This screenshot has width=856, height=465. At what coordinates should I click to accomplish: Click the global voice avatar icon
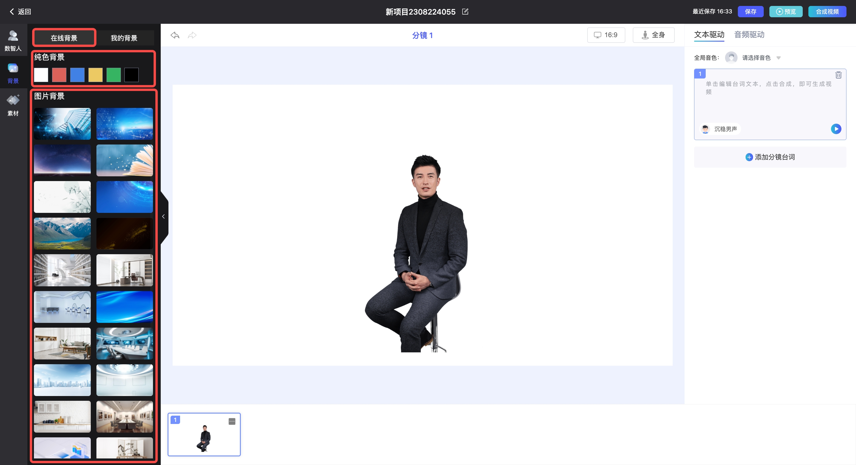(731, 57)
